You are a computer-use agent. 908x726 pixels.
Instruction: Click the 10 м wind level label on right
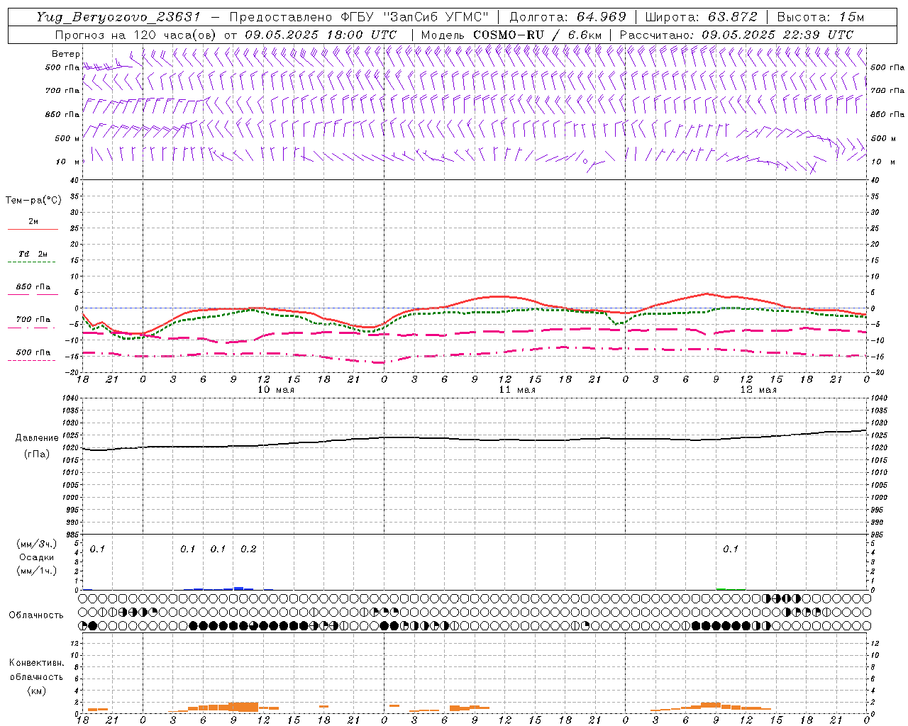882,162
